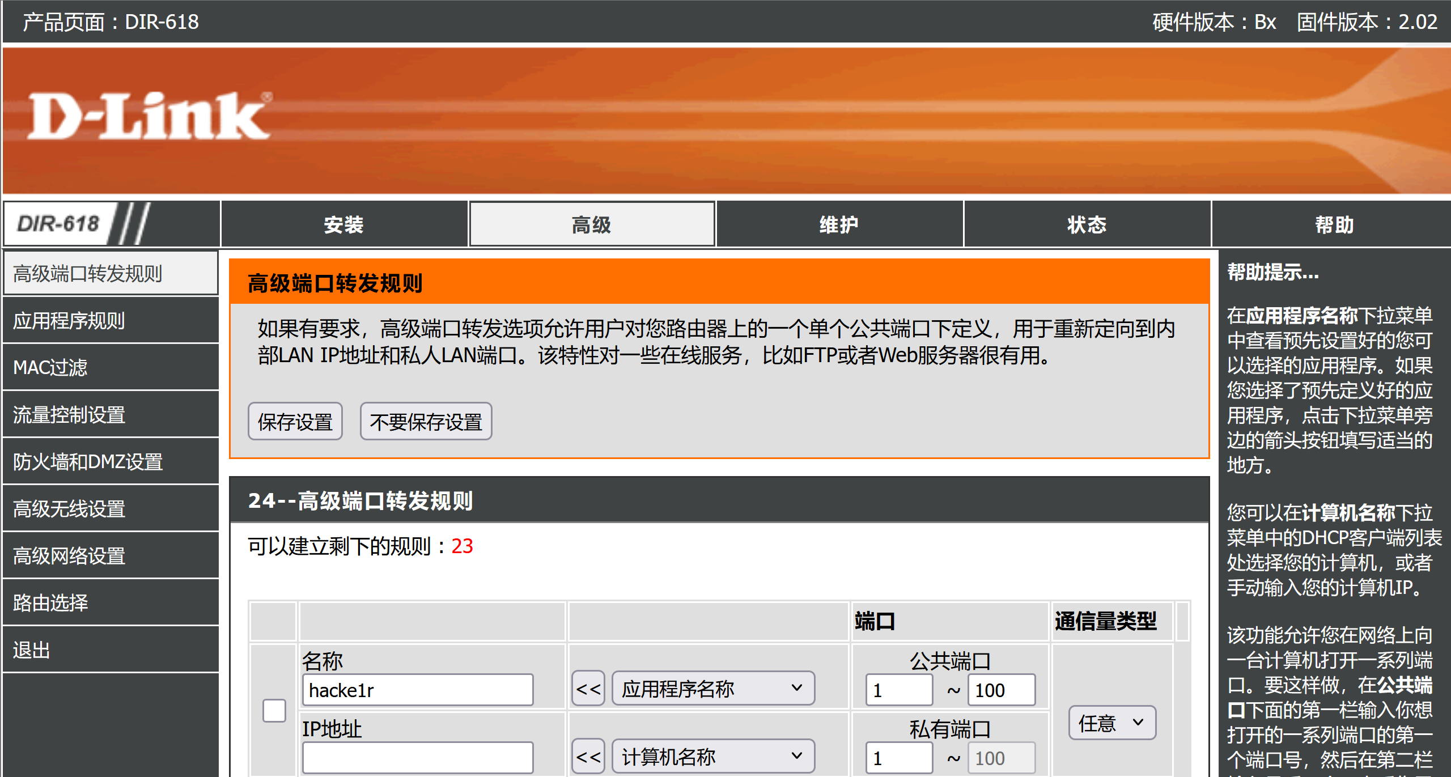
Task: Open the 帮助 tab
Action: [1334, 224]
